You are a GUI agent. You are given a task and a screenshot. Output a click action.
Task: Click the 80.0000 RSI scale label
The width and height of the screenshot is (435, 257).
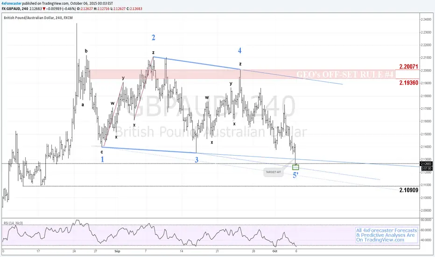tap(427, 220)
